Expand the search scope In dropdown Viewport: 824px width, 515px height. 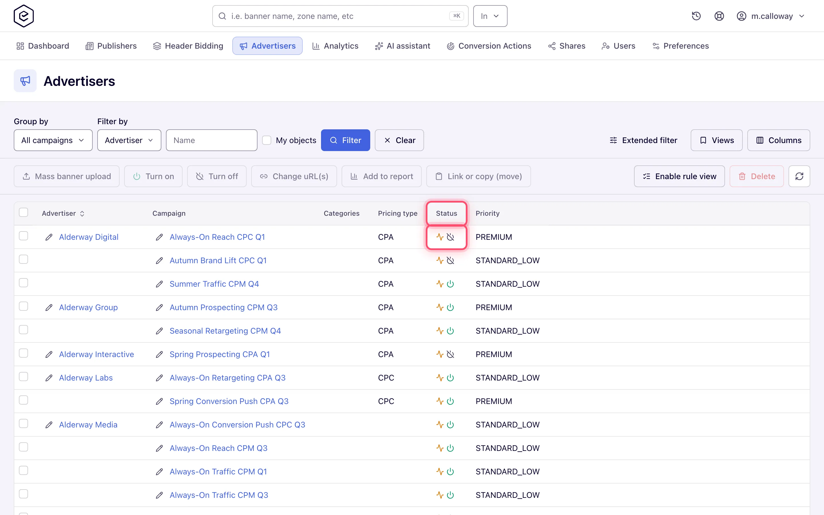(x=490, y=16)
